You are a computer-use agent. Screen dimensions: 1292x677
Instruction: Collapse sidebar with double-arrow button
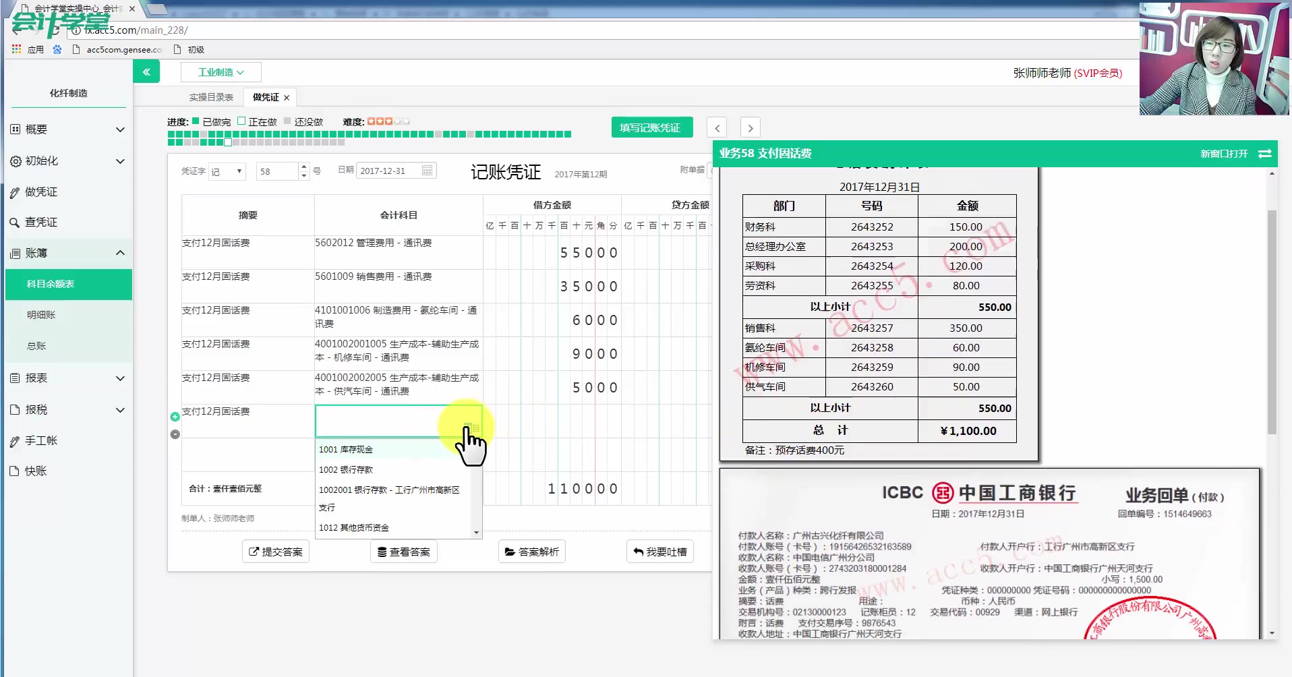point(146,71)
